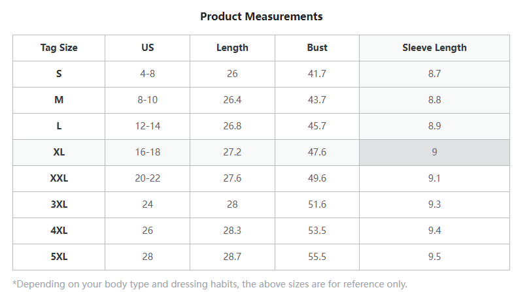Click the US column header

point(147,48)
